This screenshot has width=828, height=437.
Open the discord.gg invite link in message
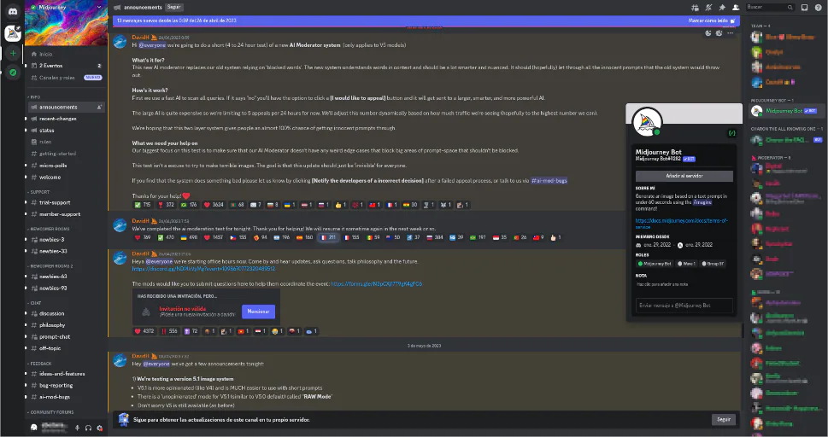click(203, 269)
